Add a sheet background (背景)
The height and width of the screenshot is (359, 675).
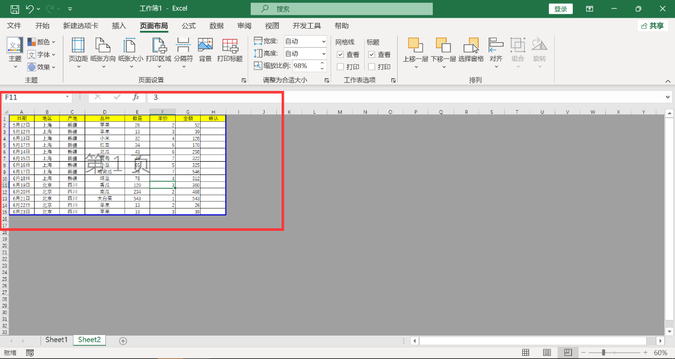(205, 51)
